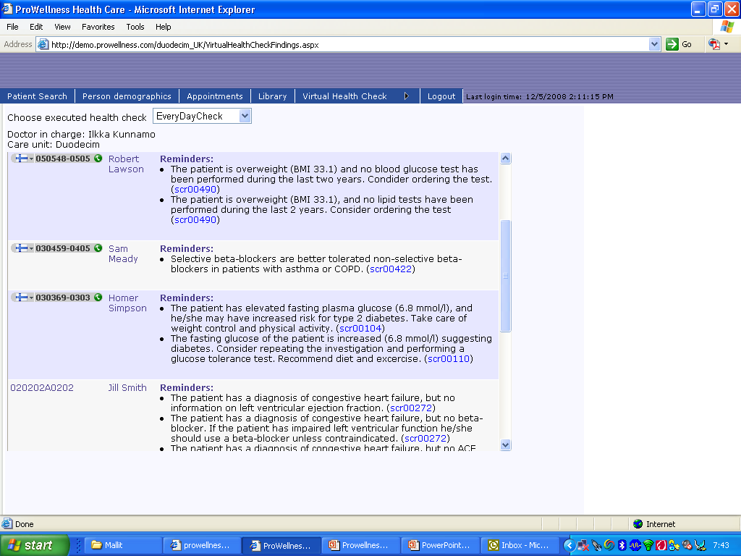Open the View menu
This screenshot has height=556, width=741.
(x=62, y=27)
